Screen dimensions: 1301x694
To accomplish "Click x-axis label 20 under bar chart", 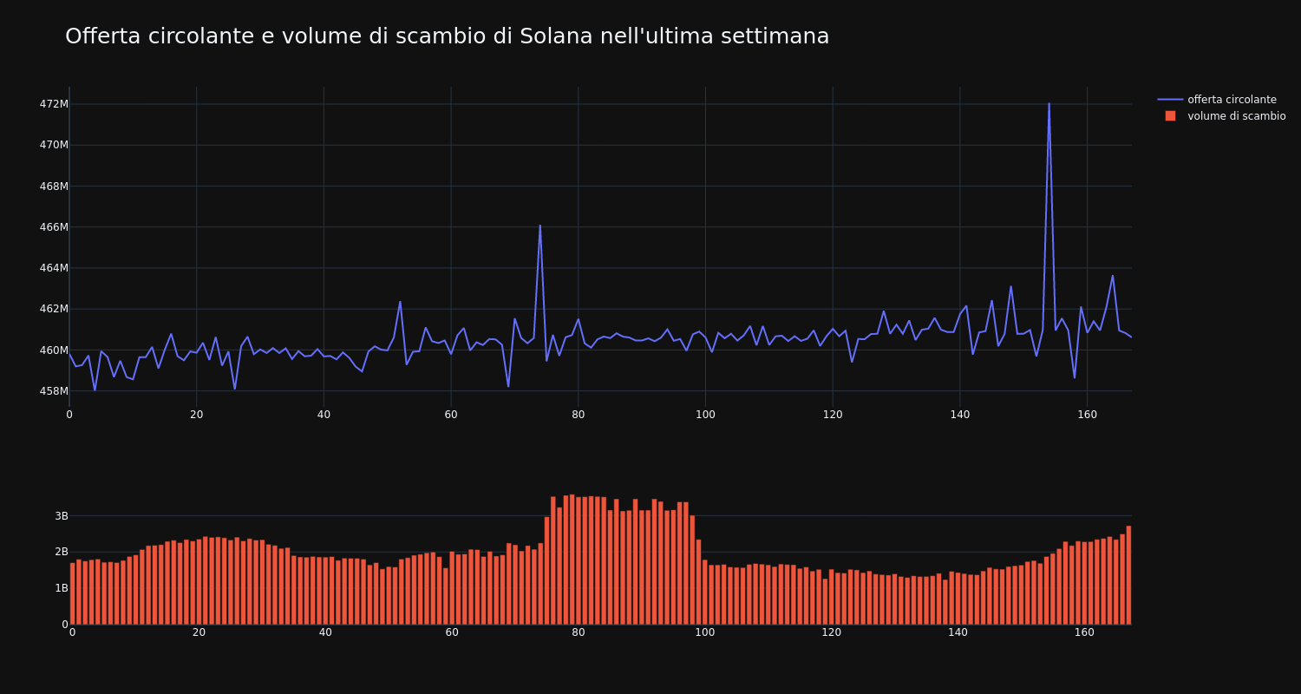I will [199, 632].
